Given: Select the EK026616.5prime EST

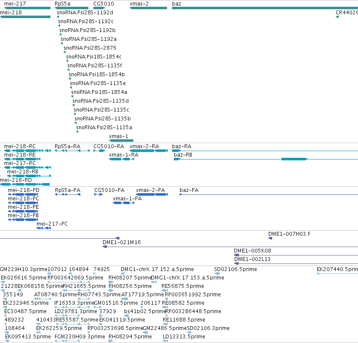Looking at the screenshot, I should point(3,282).
